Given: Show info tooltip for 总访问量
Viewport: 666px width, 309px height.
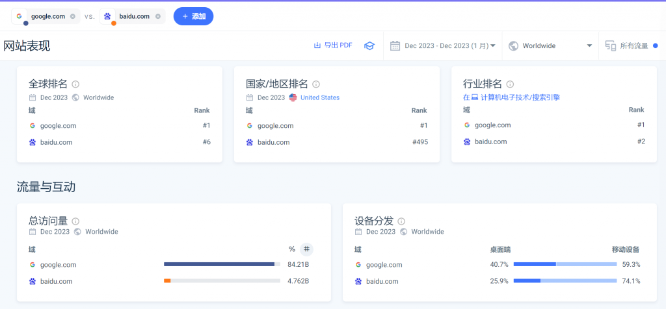Looking at the screenshot, I should (x=75, y=221).
